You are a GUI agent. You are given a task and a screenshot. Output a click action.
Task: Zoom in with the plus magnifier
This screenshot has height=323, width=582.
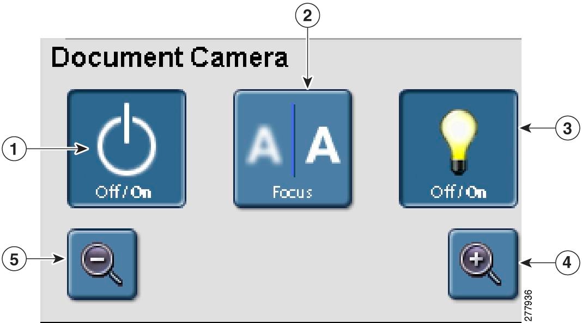tap(483, 264)
